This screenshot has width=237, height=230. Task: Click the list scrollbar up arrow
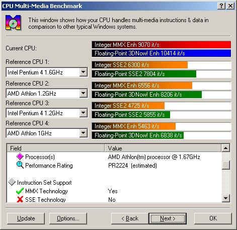pos(226,148)
